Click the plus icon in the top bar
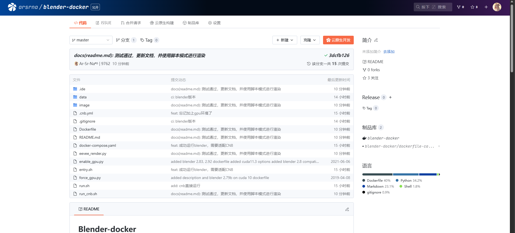Screen dimensions: 515x233 click(x=486, y=7)
